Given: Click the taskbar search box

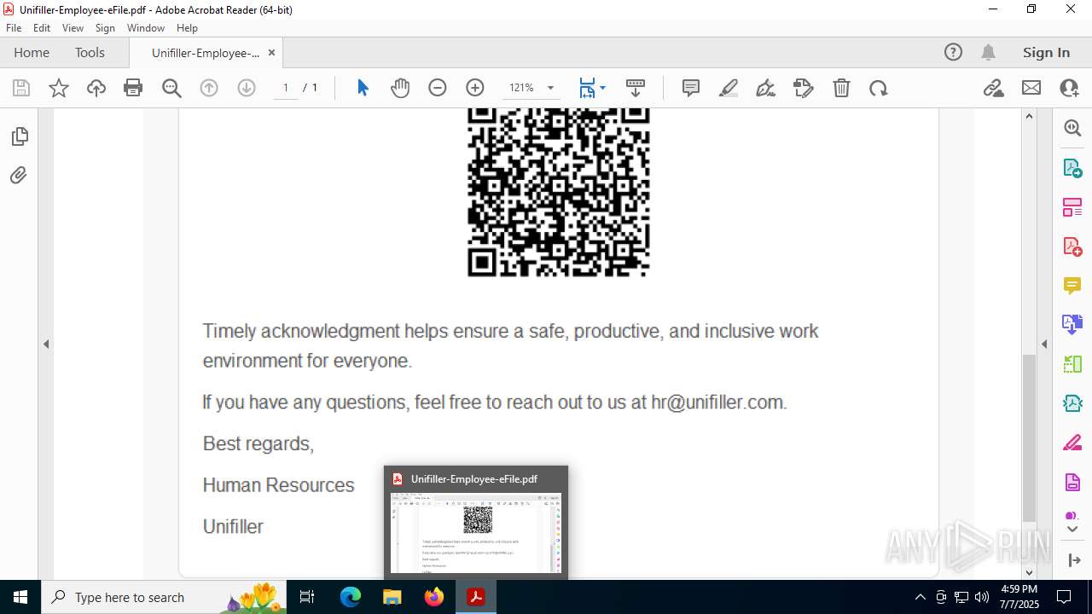Looking at the screenshot, I should click(x=166, y=597).
